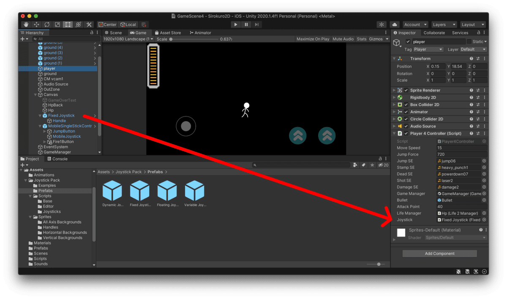Open the Collab sun-shaped icon
This screenshot has height=299, width=507.
coord(382,24)
